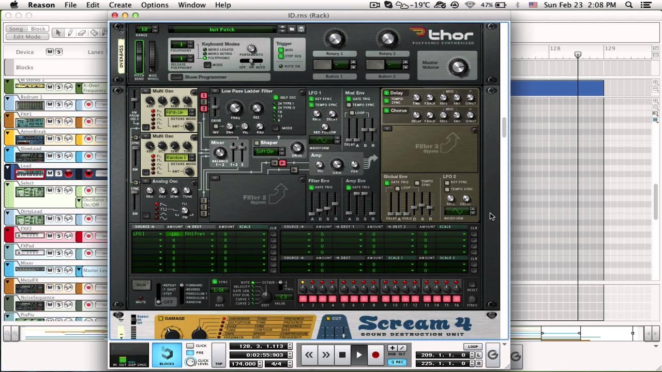
Task: Click the Spotlight search icon in menu bar
Action: point(629,5)
